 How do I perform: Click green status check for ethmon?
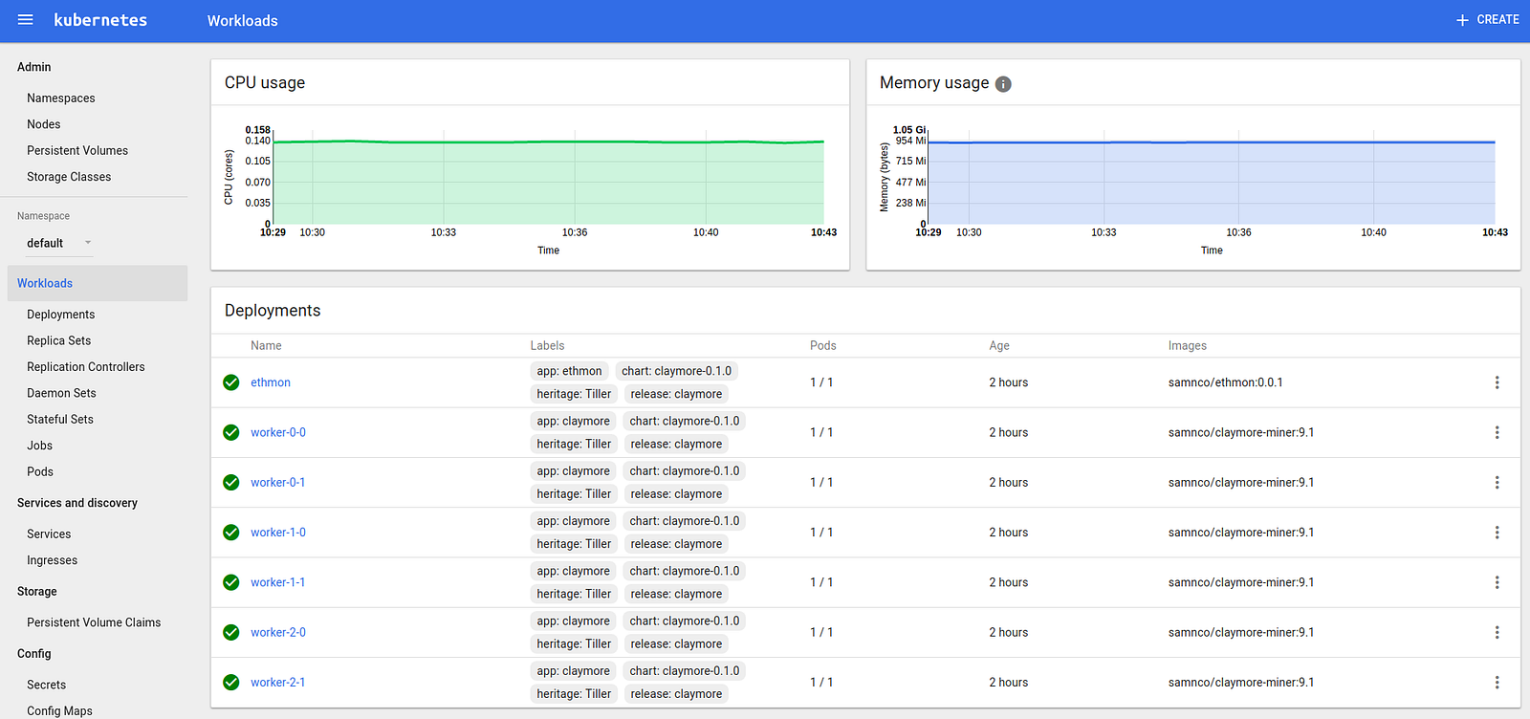click(231, 382)
